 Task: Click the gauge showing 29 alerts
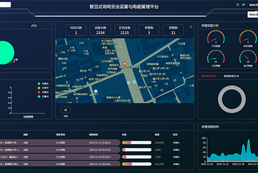tap(248, 59)
